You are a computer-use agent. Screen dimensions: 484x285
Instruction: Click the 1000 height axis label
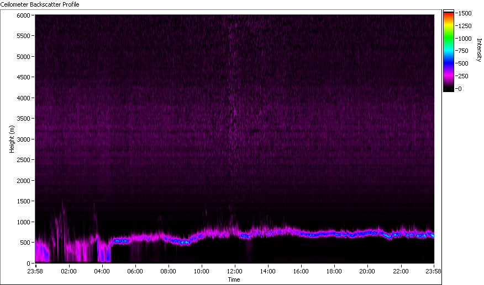(23, 222)
